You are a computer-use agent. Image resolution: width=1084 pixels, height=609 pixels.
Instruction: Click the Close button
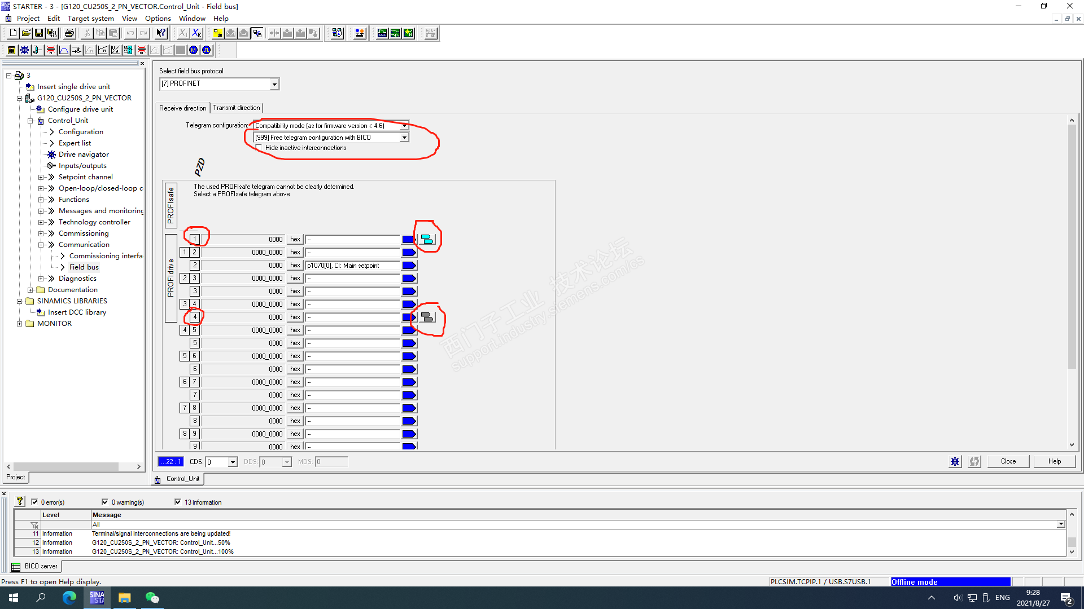click(x=1008, y=461)
